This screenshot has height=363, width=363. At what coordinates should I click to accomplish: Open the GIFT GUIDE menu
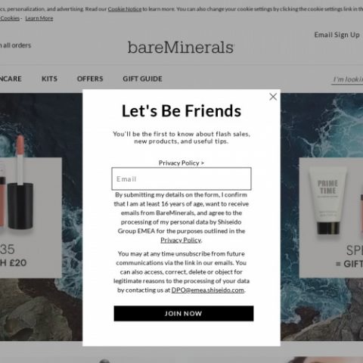click(142, 79)
